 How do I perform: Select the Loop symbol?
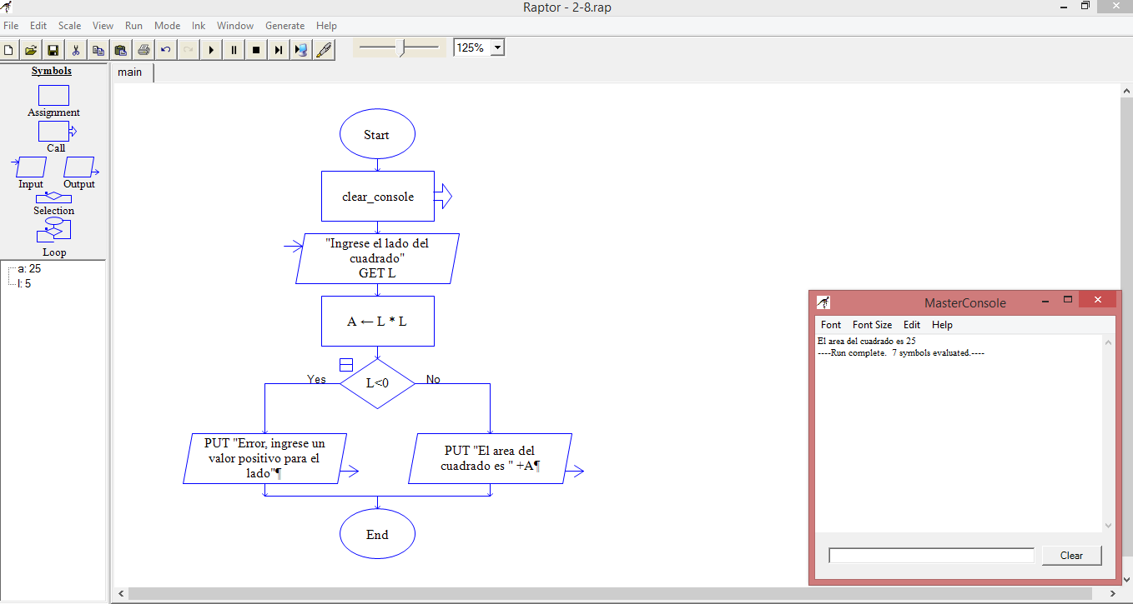pos(53,231)
